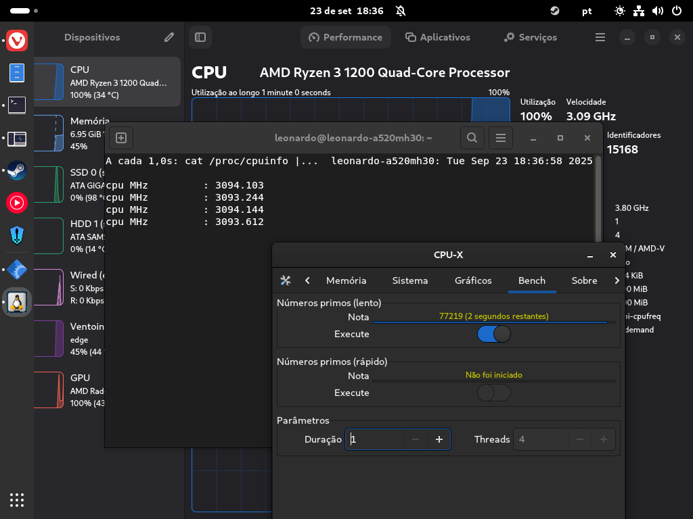Click the pencil edit icon beside Dispositivos
Screen dimensions: 693x519
click(169, 37)
